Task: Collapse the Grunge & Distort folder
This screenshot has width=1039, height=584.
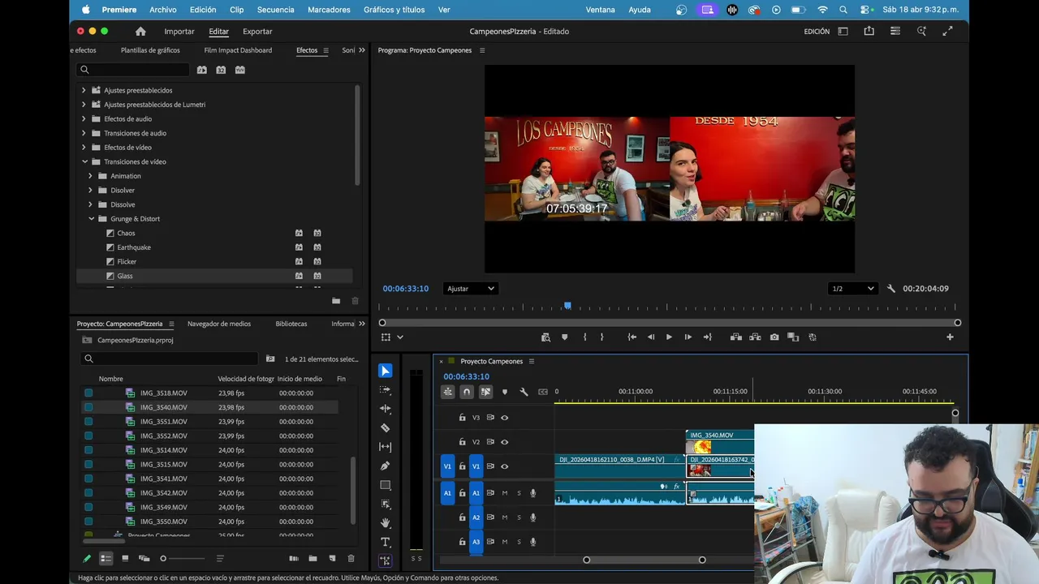Action: click(91, 219)
